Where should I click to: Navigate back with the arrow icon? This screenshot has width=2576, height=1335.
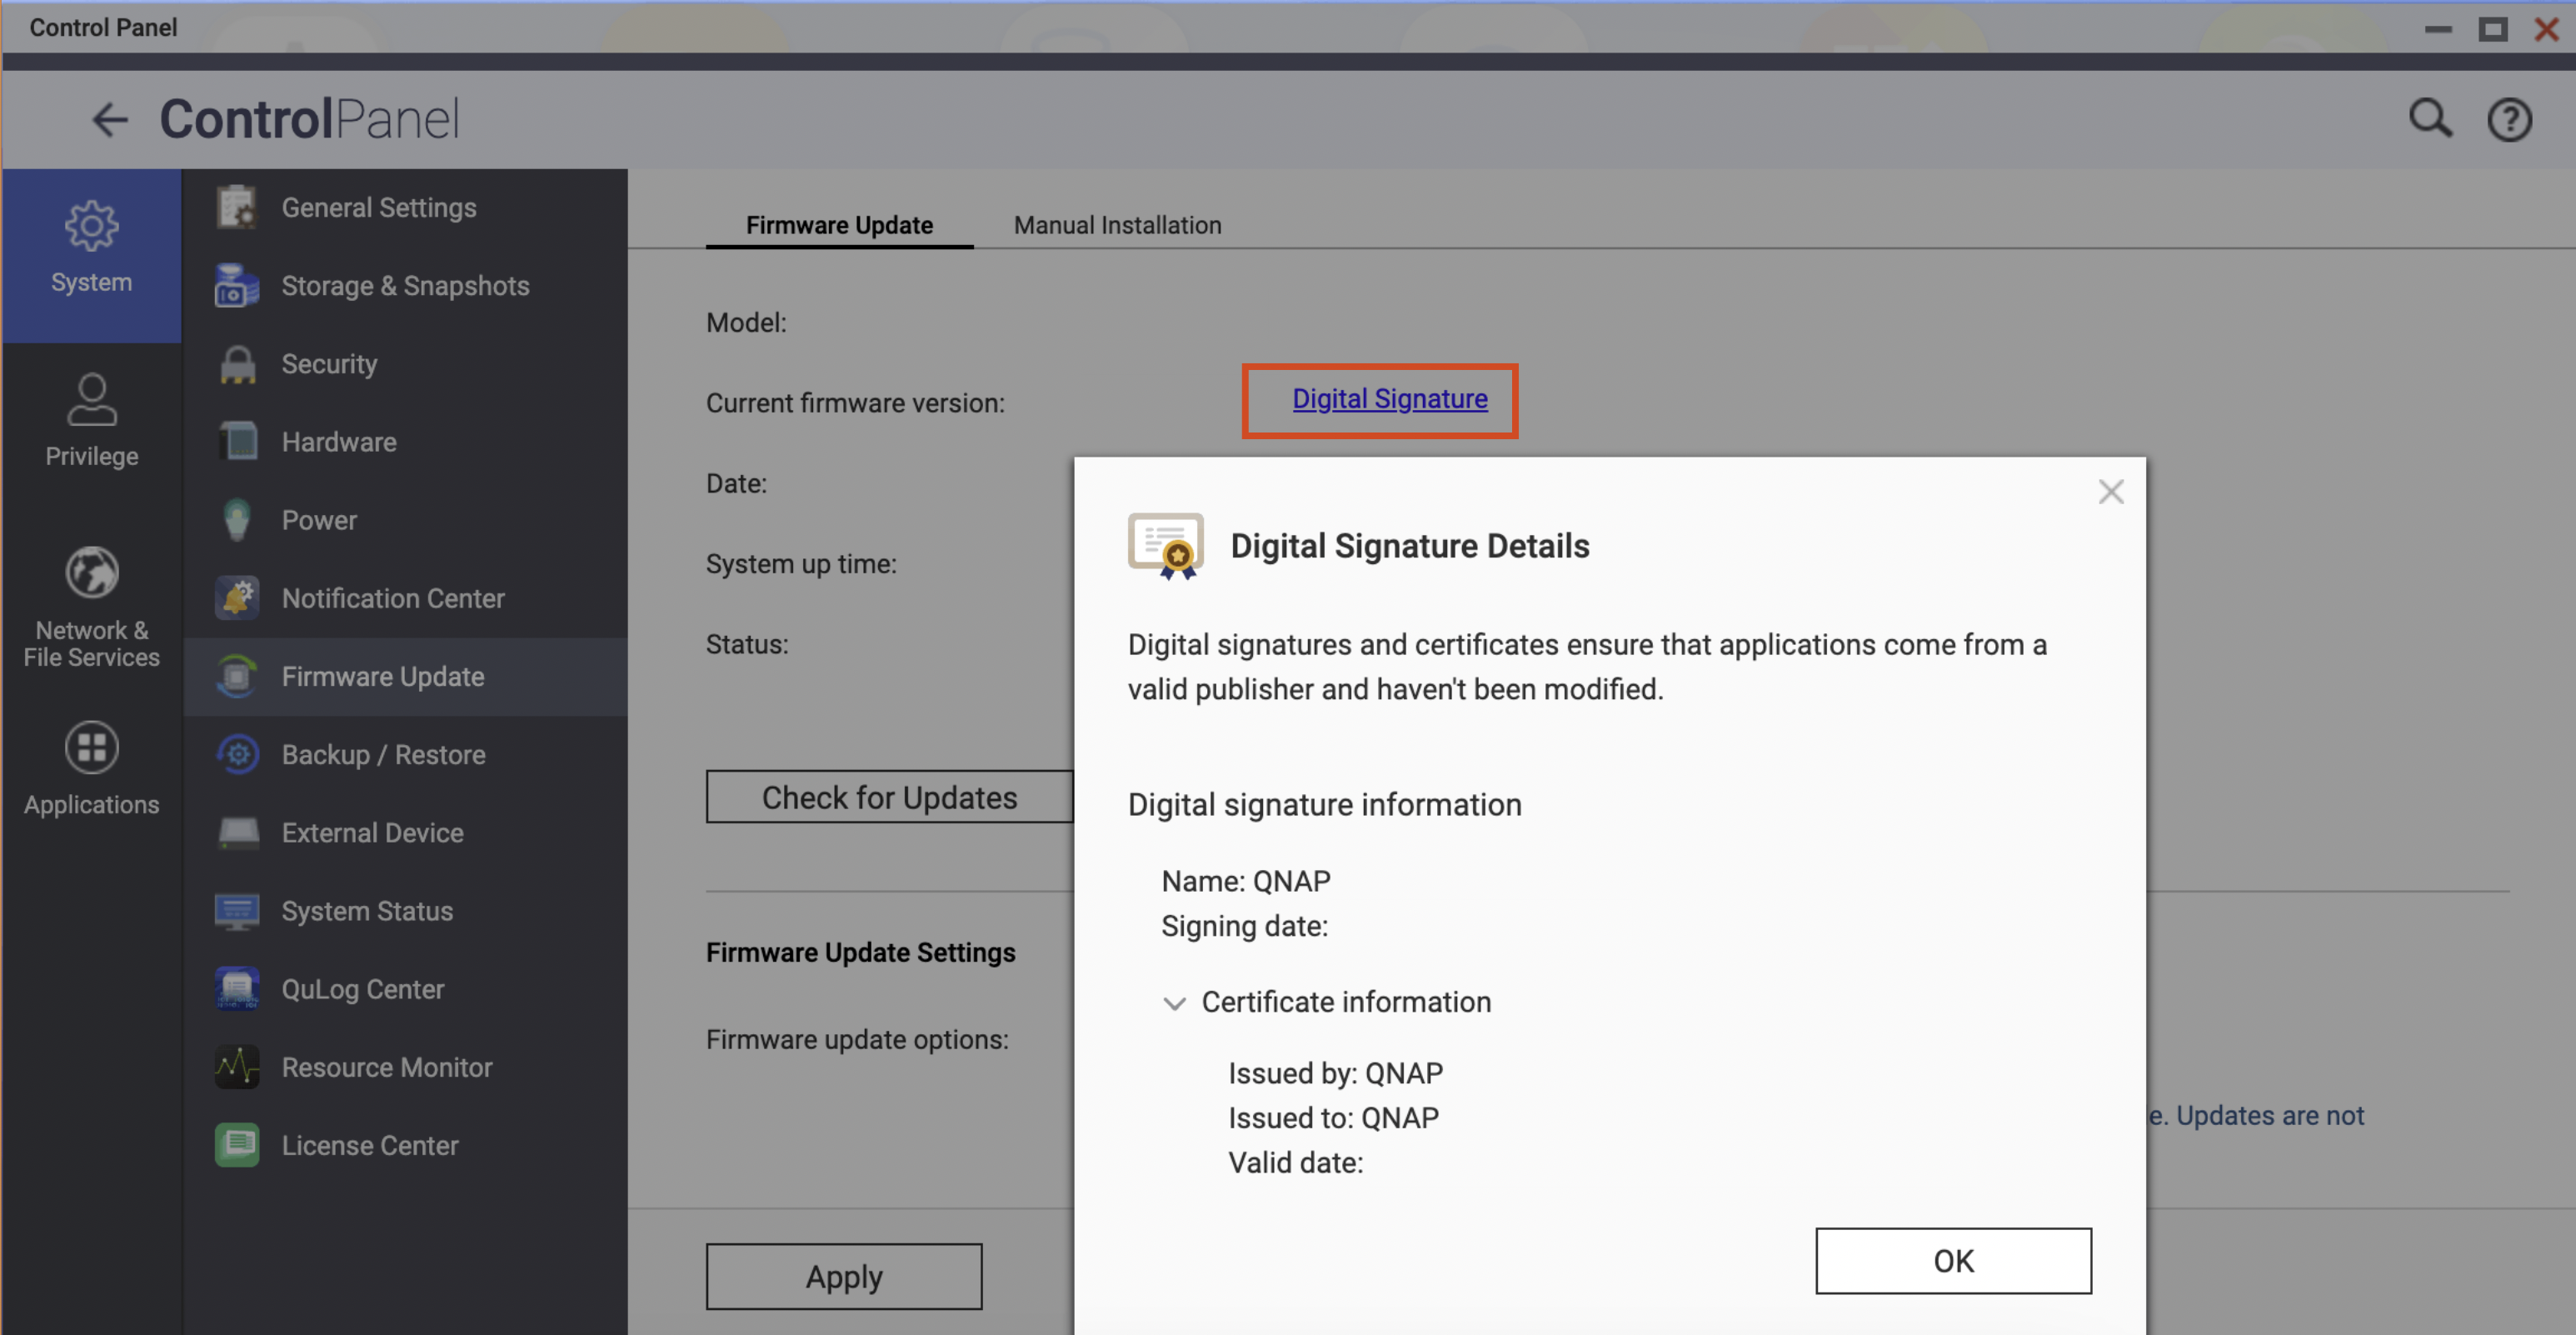point(110,119)
